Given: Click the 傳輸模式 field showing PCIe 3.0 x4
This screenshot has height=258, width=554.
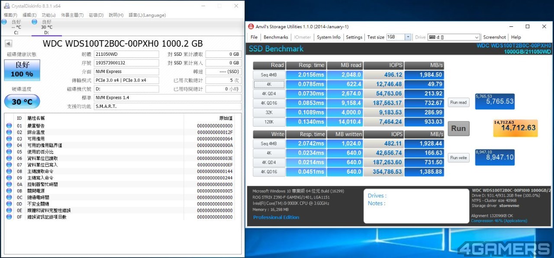Looking at the screenshot, I should click(126, 80).
